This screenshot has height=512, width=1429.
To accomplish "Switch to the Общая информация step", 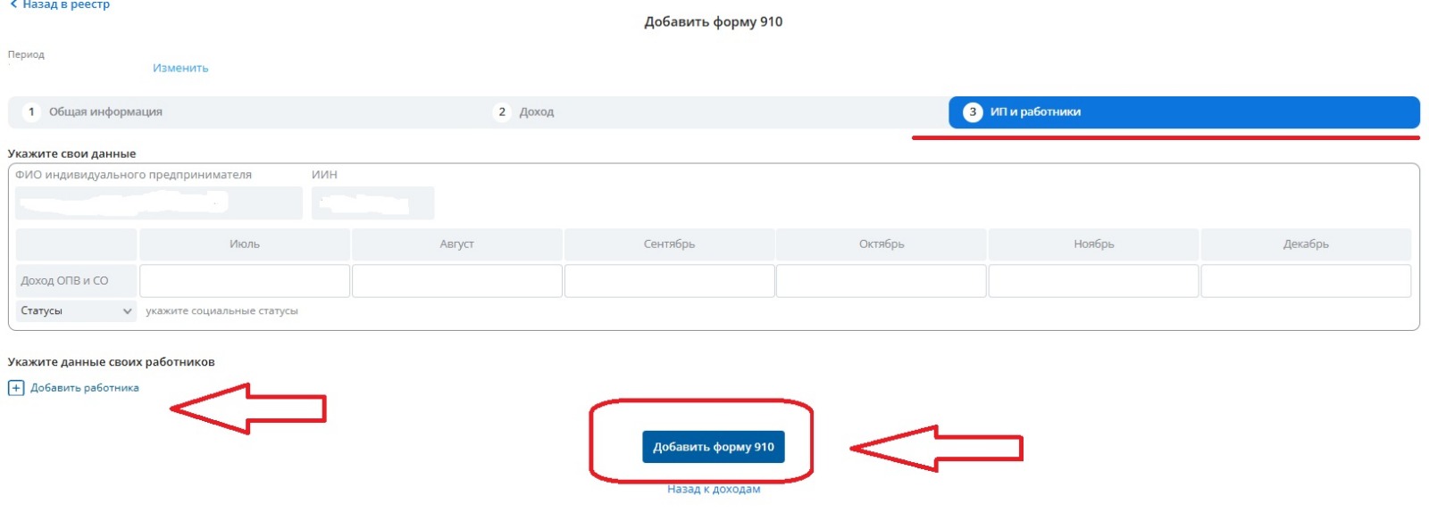I will point(105,112).
